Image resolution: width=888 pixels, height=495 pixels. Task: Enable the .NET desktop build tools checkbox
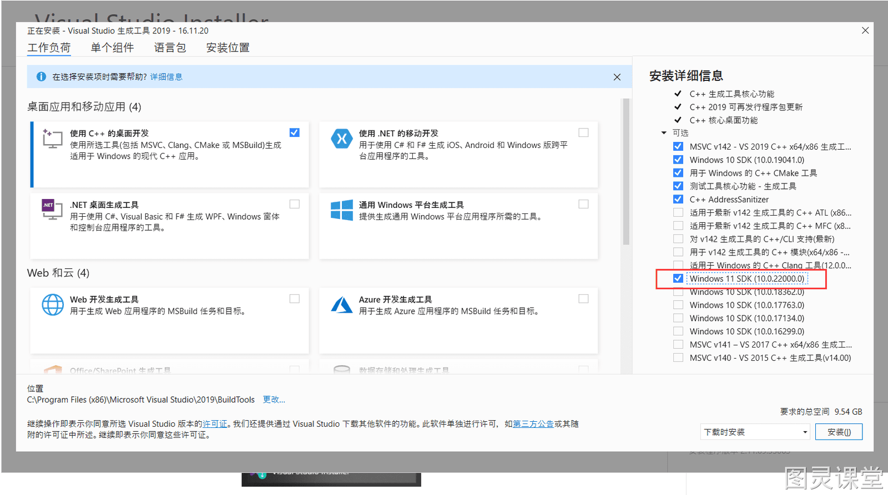[294, 204]
